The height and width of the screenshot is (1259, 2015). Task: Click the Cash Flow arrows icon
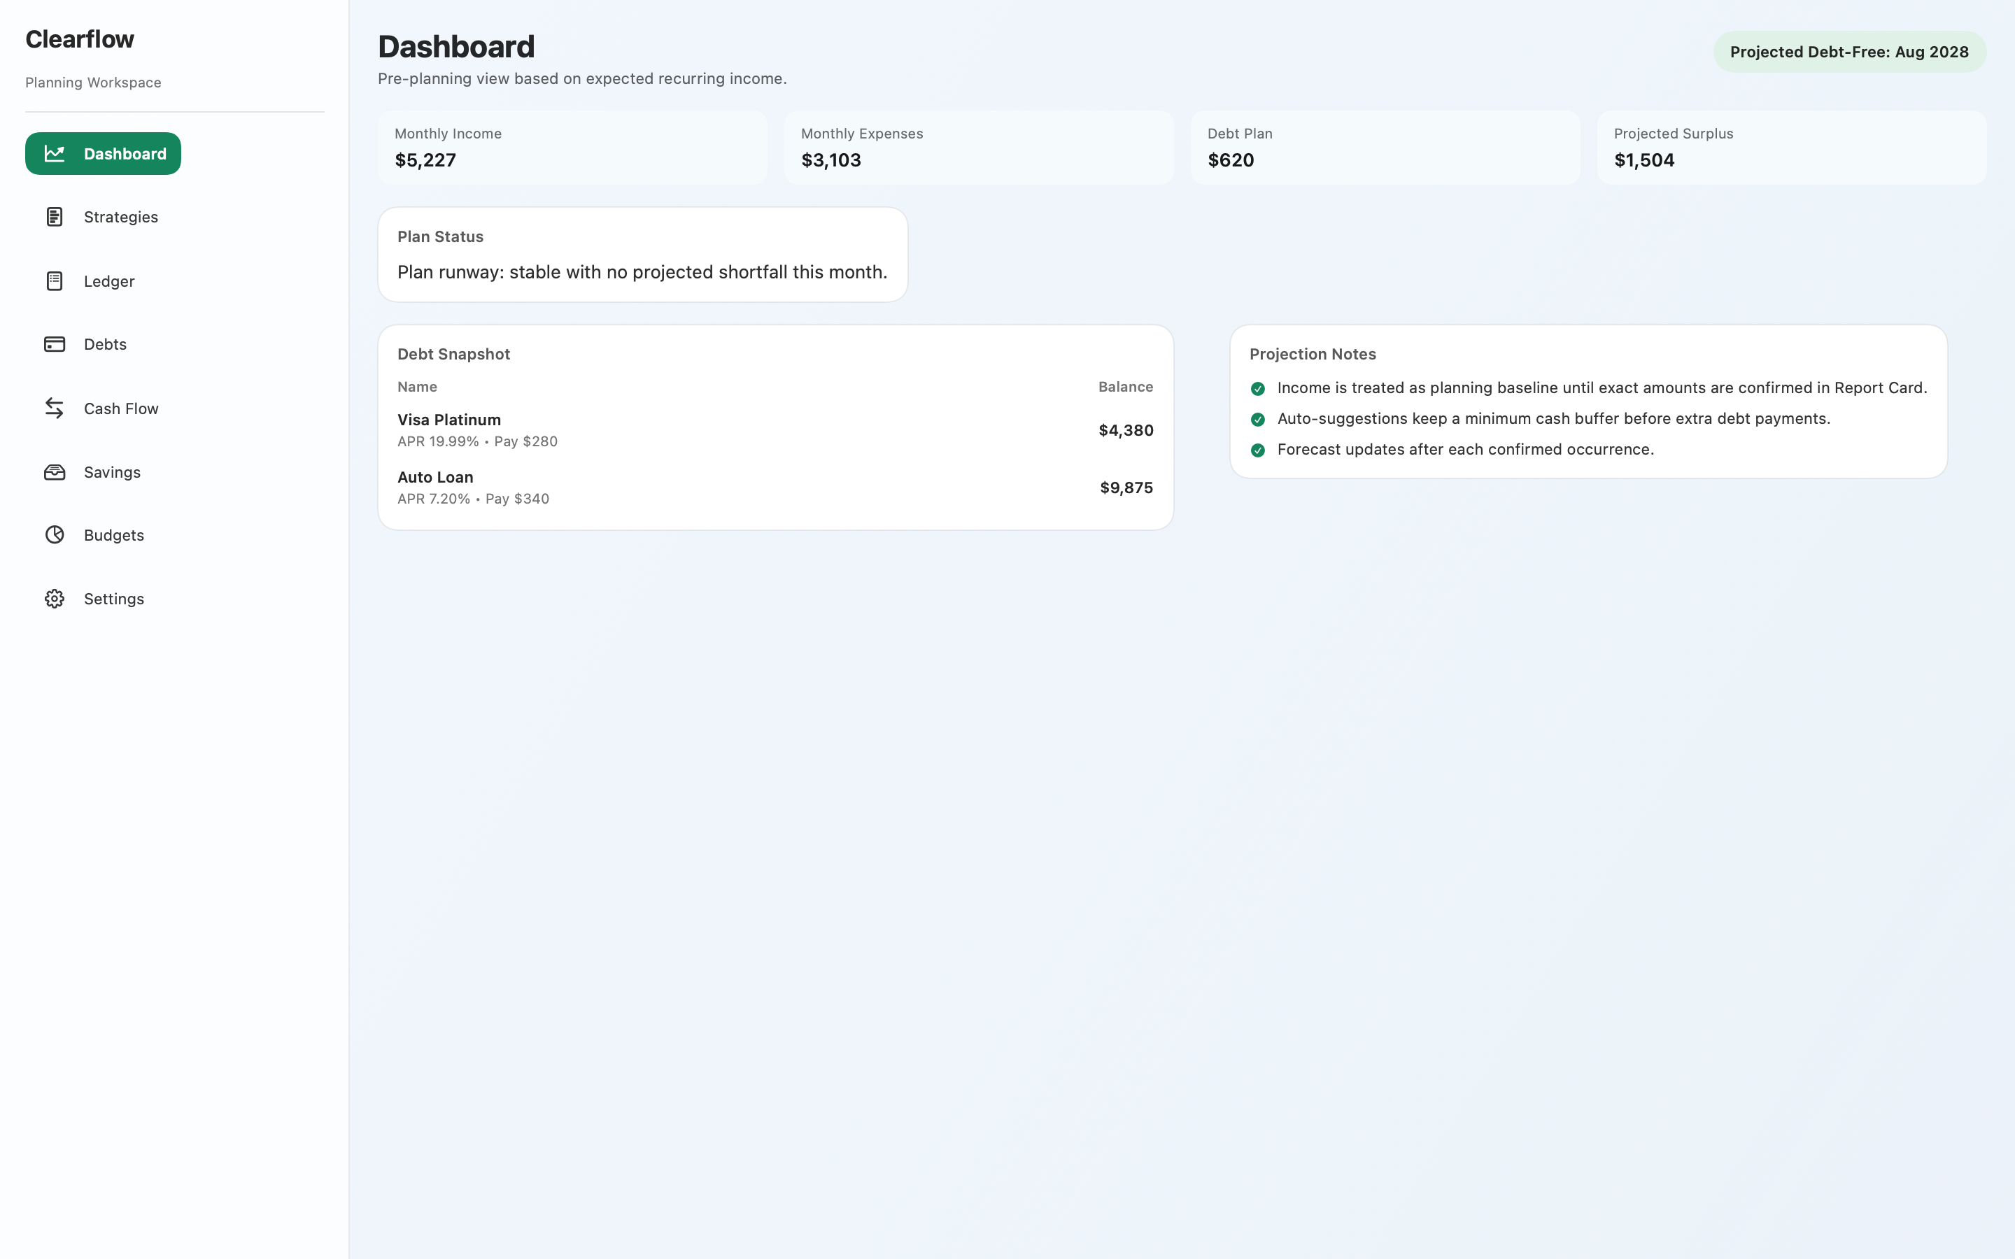click(54, 408)
